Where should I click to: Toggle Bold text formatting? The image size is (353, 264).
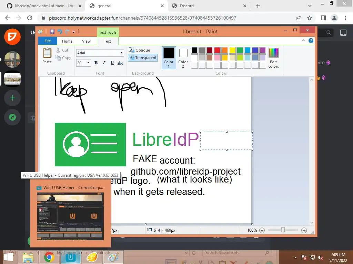pos(96,63)
